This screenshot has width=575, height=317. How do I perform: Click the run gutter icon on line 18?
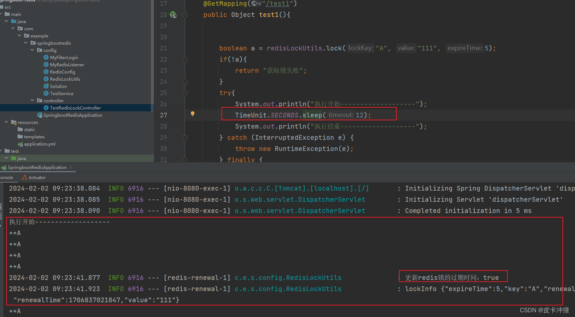click(173, 15)
